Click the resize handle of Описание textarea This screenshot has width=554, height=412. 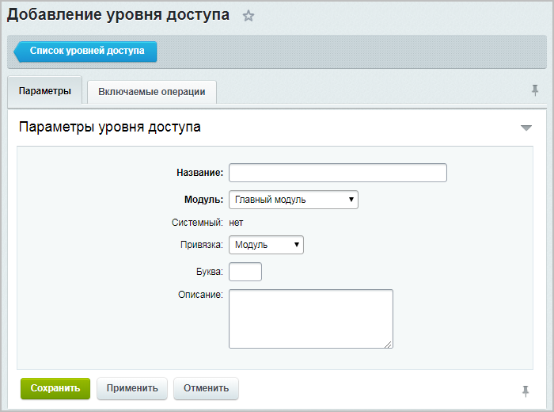coord(389,344)
